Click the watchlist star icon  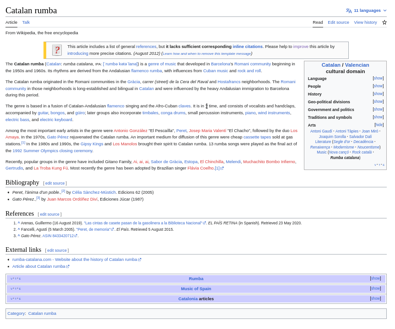(x=384, y=22)
